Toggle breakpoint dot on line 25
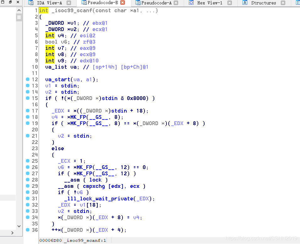This screenshot has width=300, height=244. pyautogui.click(x=28, y=161)
